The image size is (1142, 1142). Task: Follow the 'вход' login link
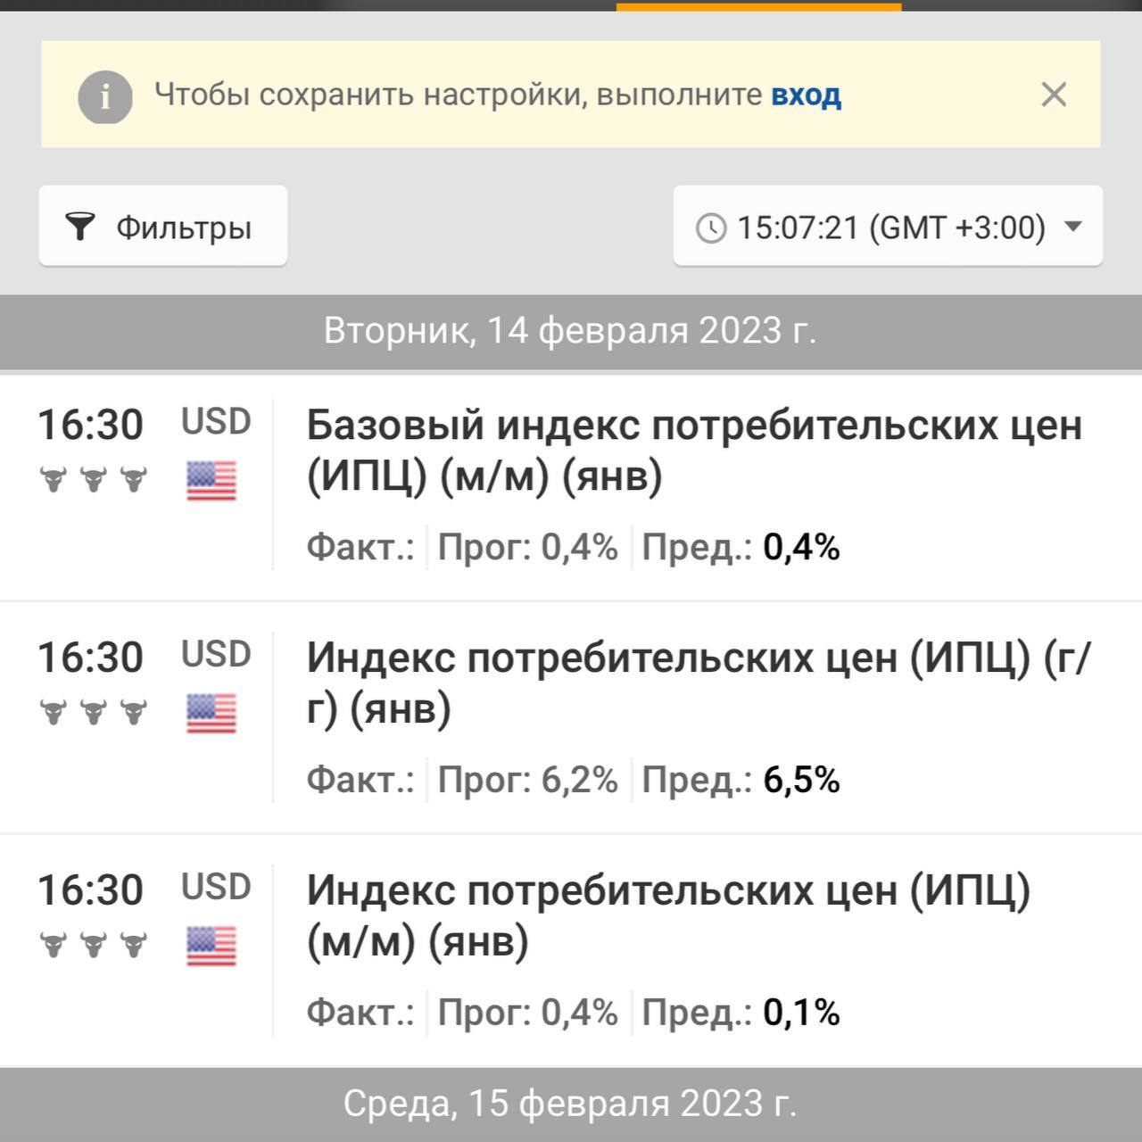coord(806,95)
